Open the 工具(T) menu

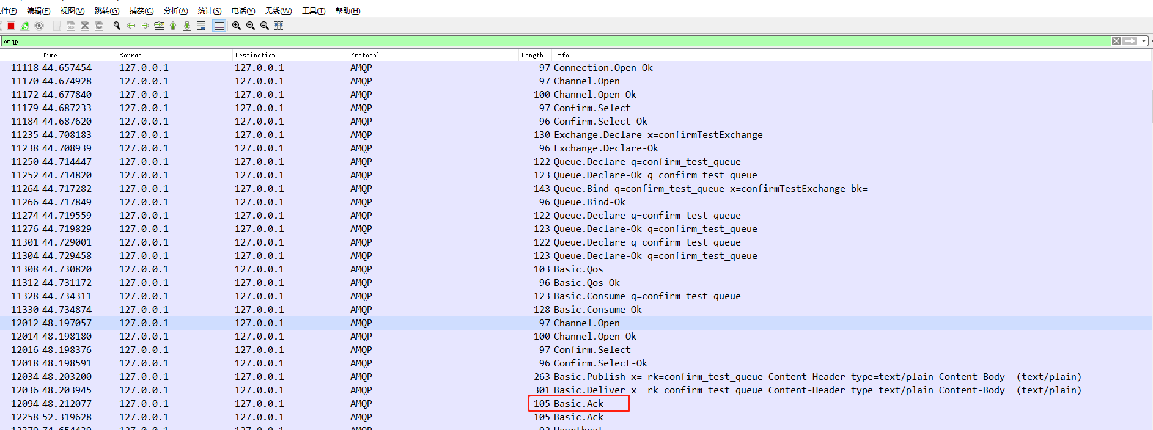[x=314, y=11]
